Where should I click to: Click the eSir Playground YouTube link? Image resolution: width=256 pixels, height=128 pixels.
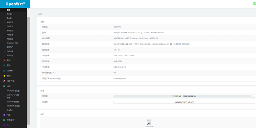pos(120,78)
